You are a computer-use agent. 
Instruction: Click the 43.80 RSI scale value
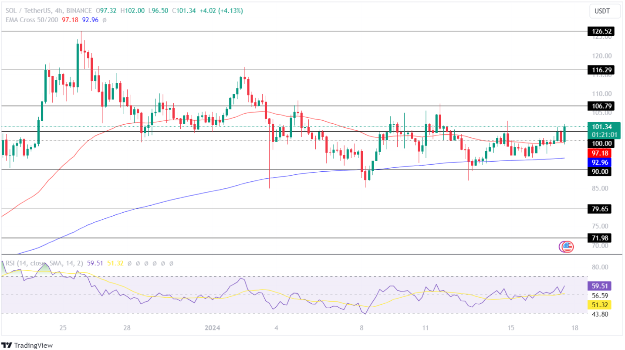click(x=599, y=314)
